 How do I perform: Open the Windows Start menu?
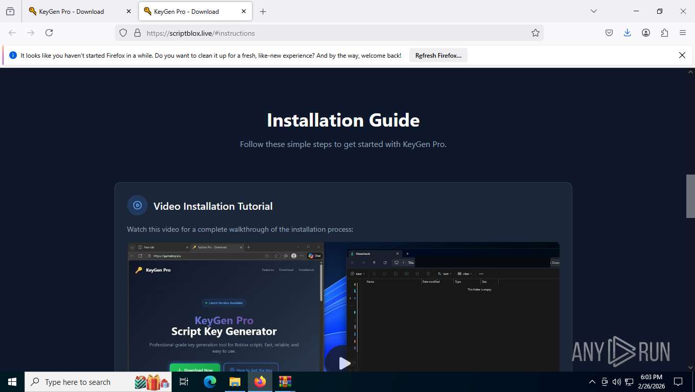12,382
